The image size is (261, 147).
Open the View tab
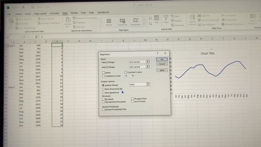pos(83,13)
